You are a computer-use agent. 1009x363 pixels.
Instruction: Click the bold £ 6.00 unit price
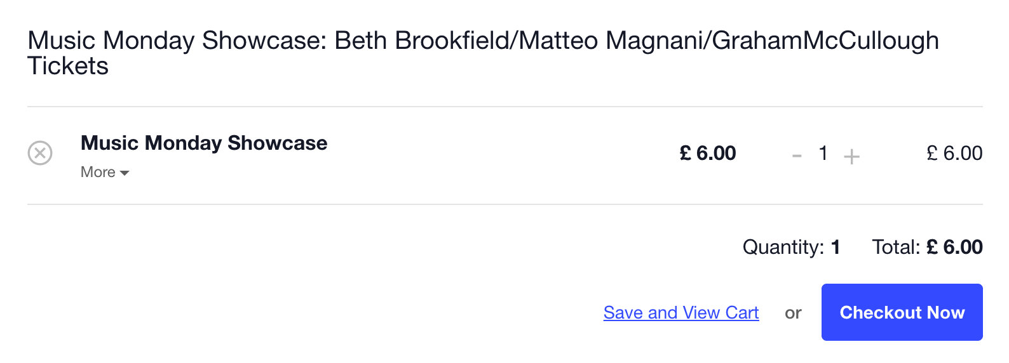[x=708, y=153]
